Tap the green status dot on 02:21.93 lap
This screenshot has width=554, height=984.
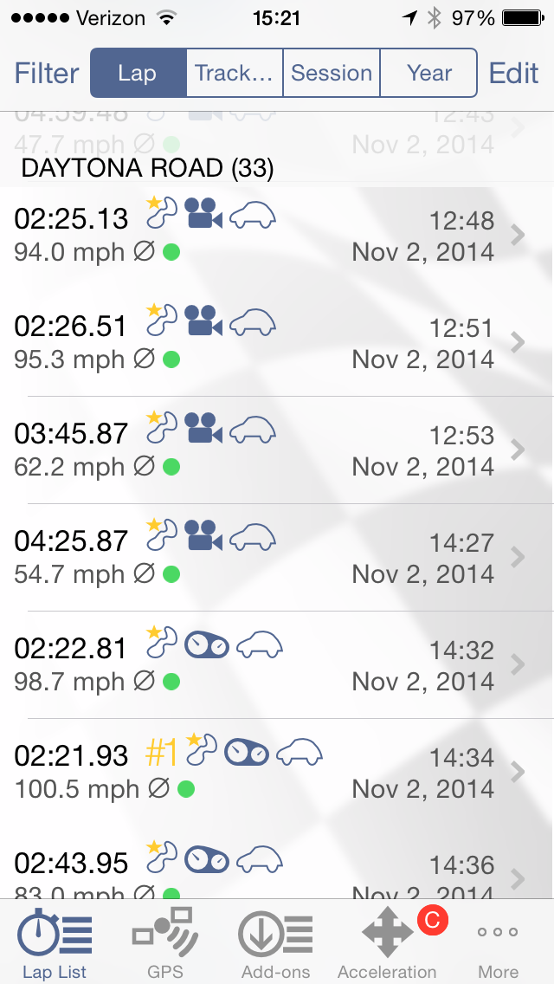click(185, 789)
